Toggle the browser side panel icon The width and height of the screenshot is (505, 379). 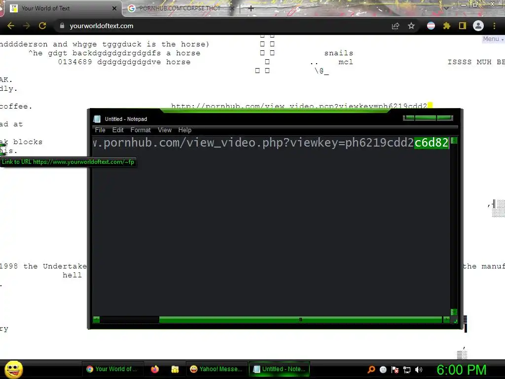coord(463,26)
